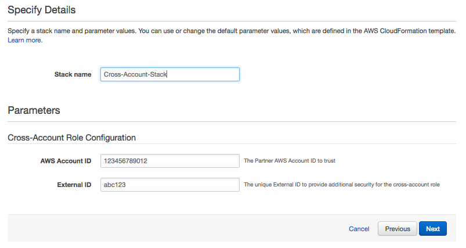Click the divider line beneath Specify Details
This screenshot has height=248, width=466.
point(232,21)
